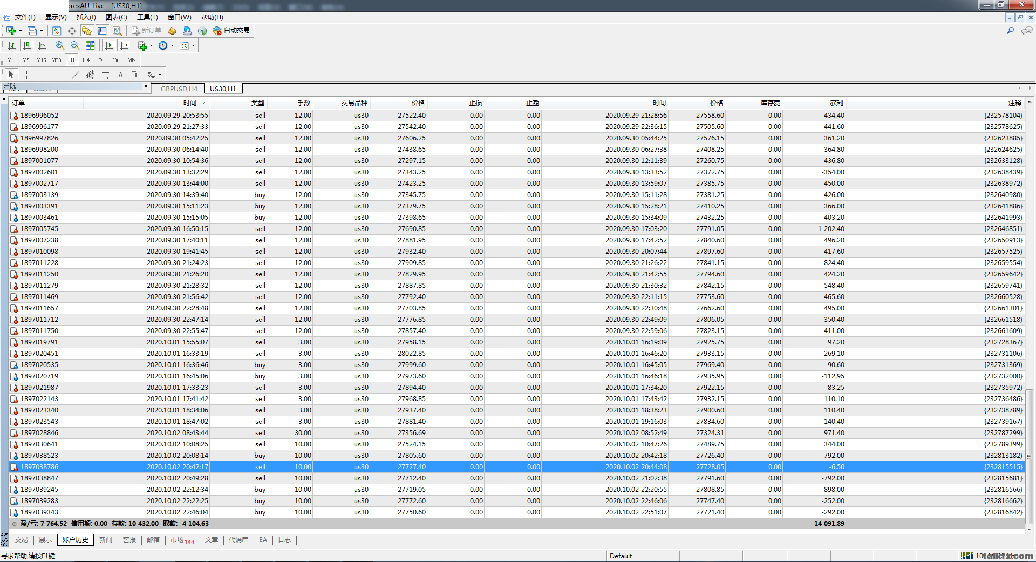
Task: Open the Data Window crosshair icon
Action: click(72, 31)
